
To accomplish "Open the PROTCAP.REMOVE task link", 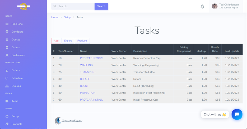I will [x=91, y=58].
